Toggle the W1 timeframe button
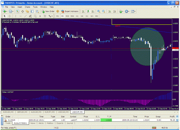 92,16
